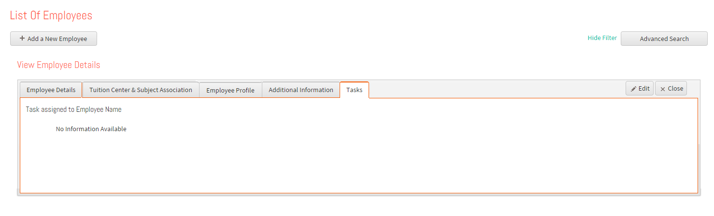Screen dimensions: 714x216
Task: Close the employee details view
Action: (671, 88)
